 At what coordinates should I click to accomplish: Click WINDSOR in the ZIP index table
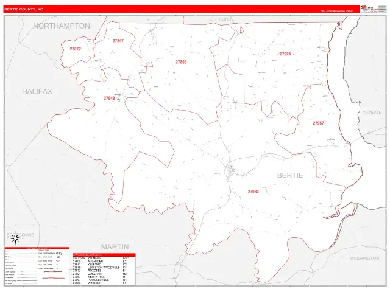[94, 283]
